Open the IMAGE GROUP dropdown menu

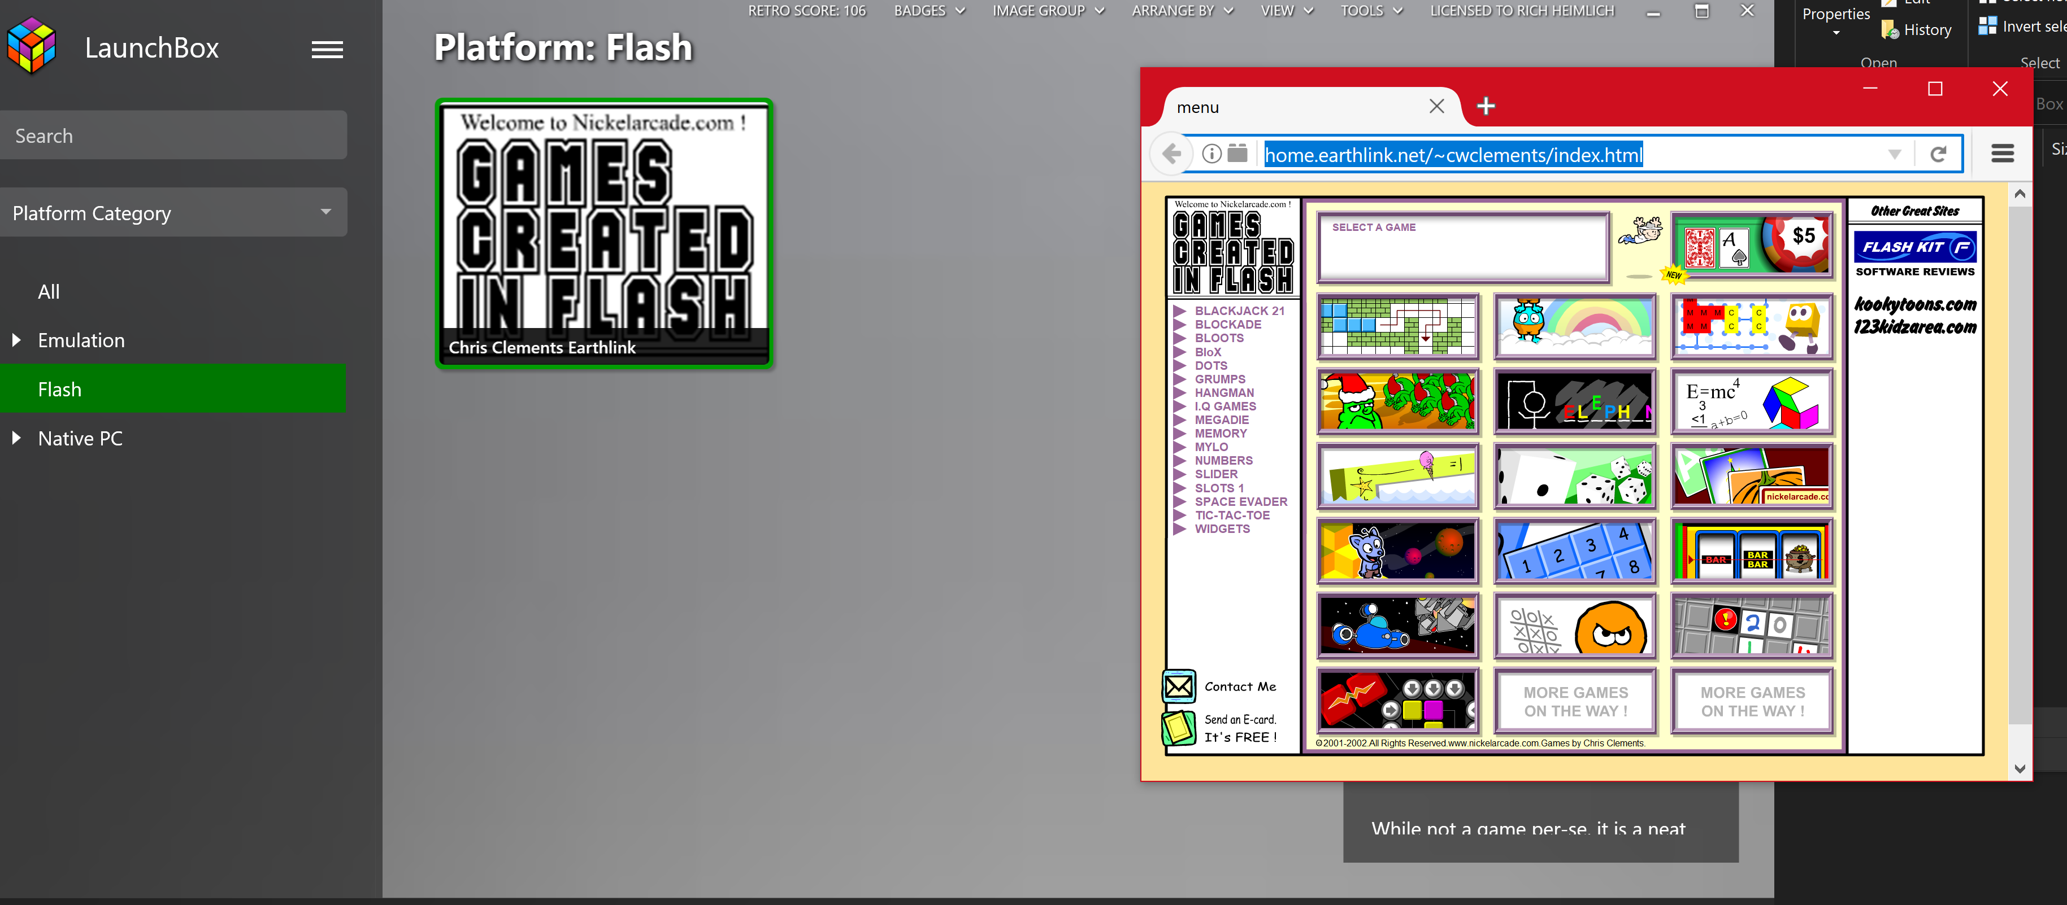(x=1048, y=10)
